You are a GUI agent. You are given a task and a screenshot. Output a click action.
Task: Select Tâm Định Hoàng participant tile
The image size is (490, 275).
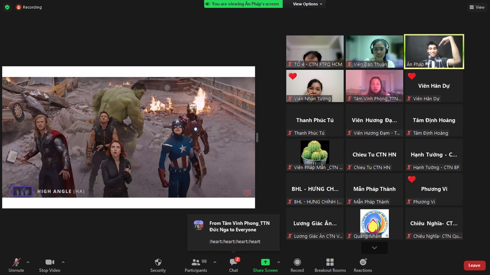click(x=434, y=120)
